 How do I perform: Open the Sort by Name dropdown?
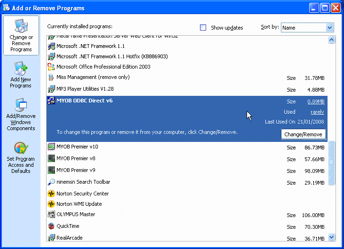(x=307, y=28)
